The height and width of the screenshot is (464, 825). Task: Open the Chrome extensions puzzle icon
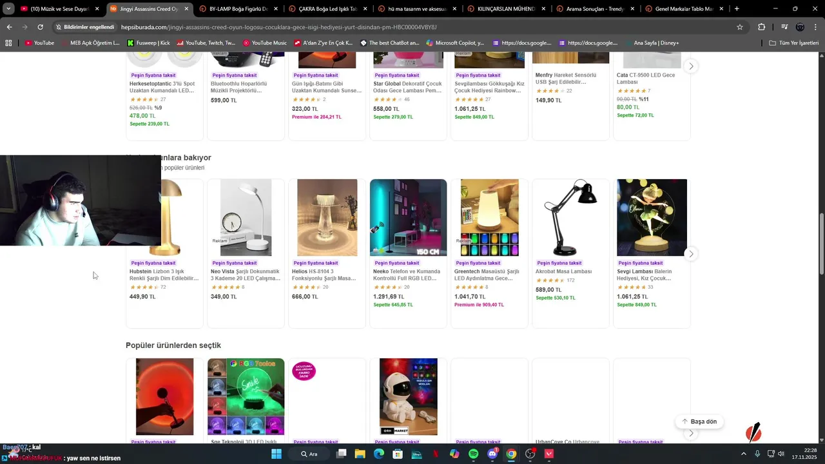761,27
